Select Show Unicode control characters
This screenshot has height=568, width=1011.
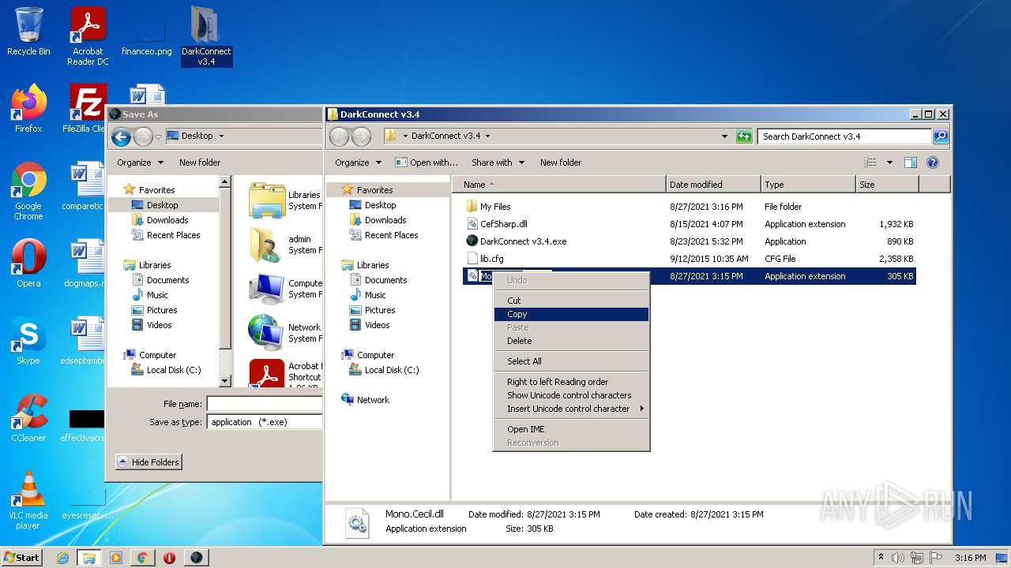571,395
